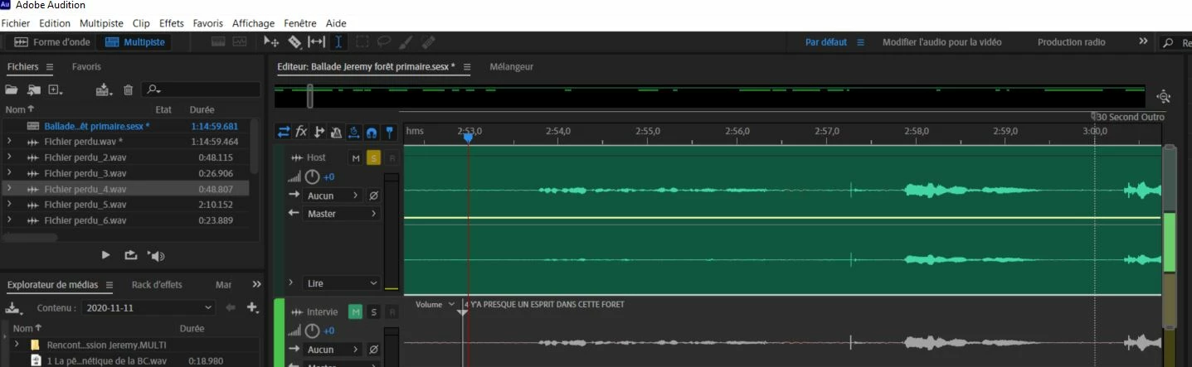Select the Time Selection tool

point(338,41)
